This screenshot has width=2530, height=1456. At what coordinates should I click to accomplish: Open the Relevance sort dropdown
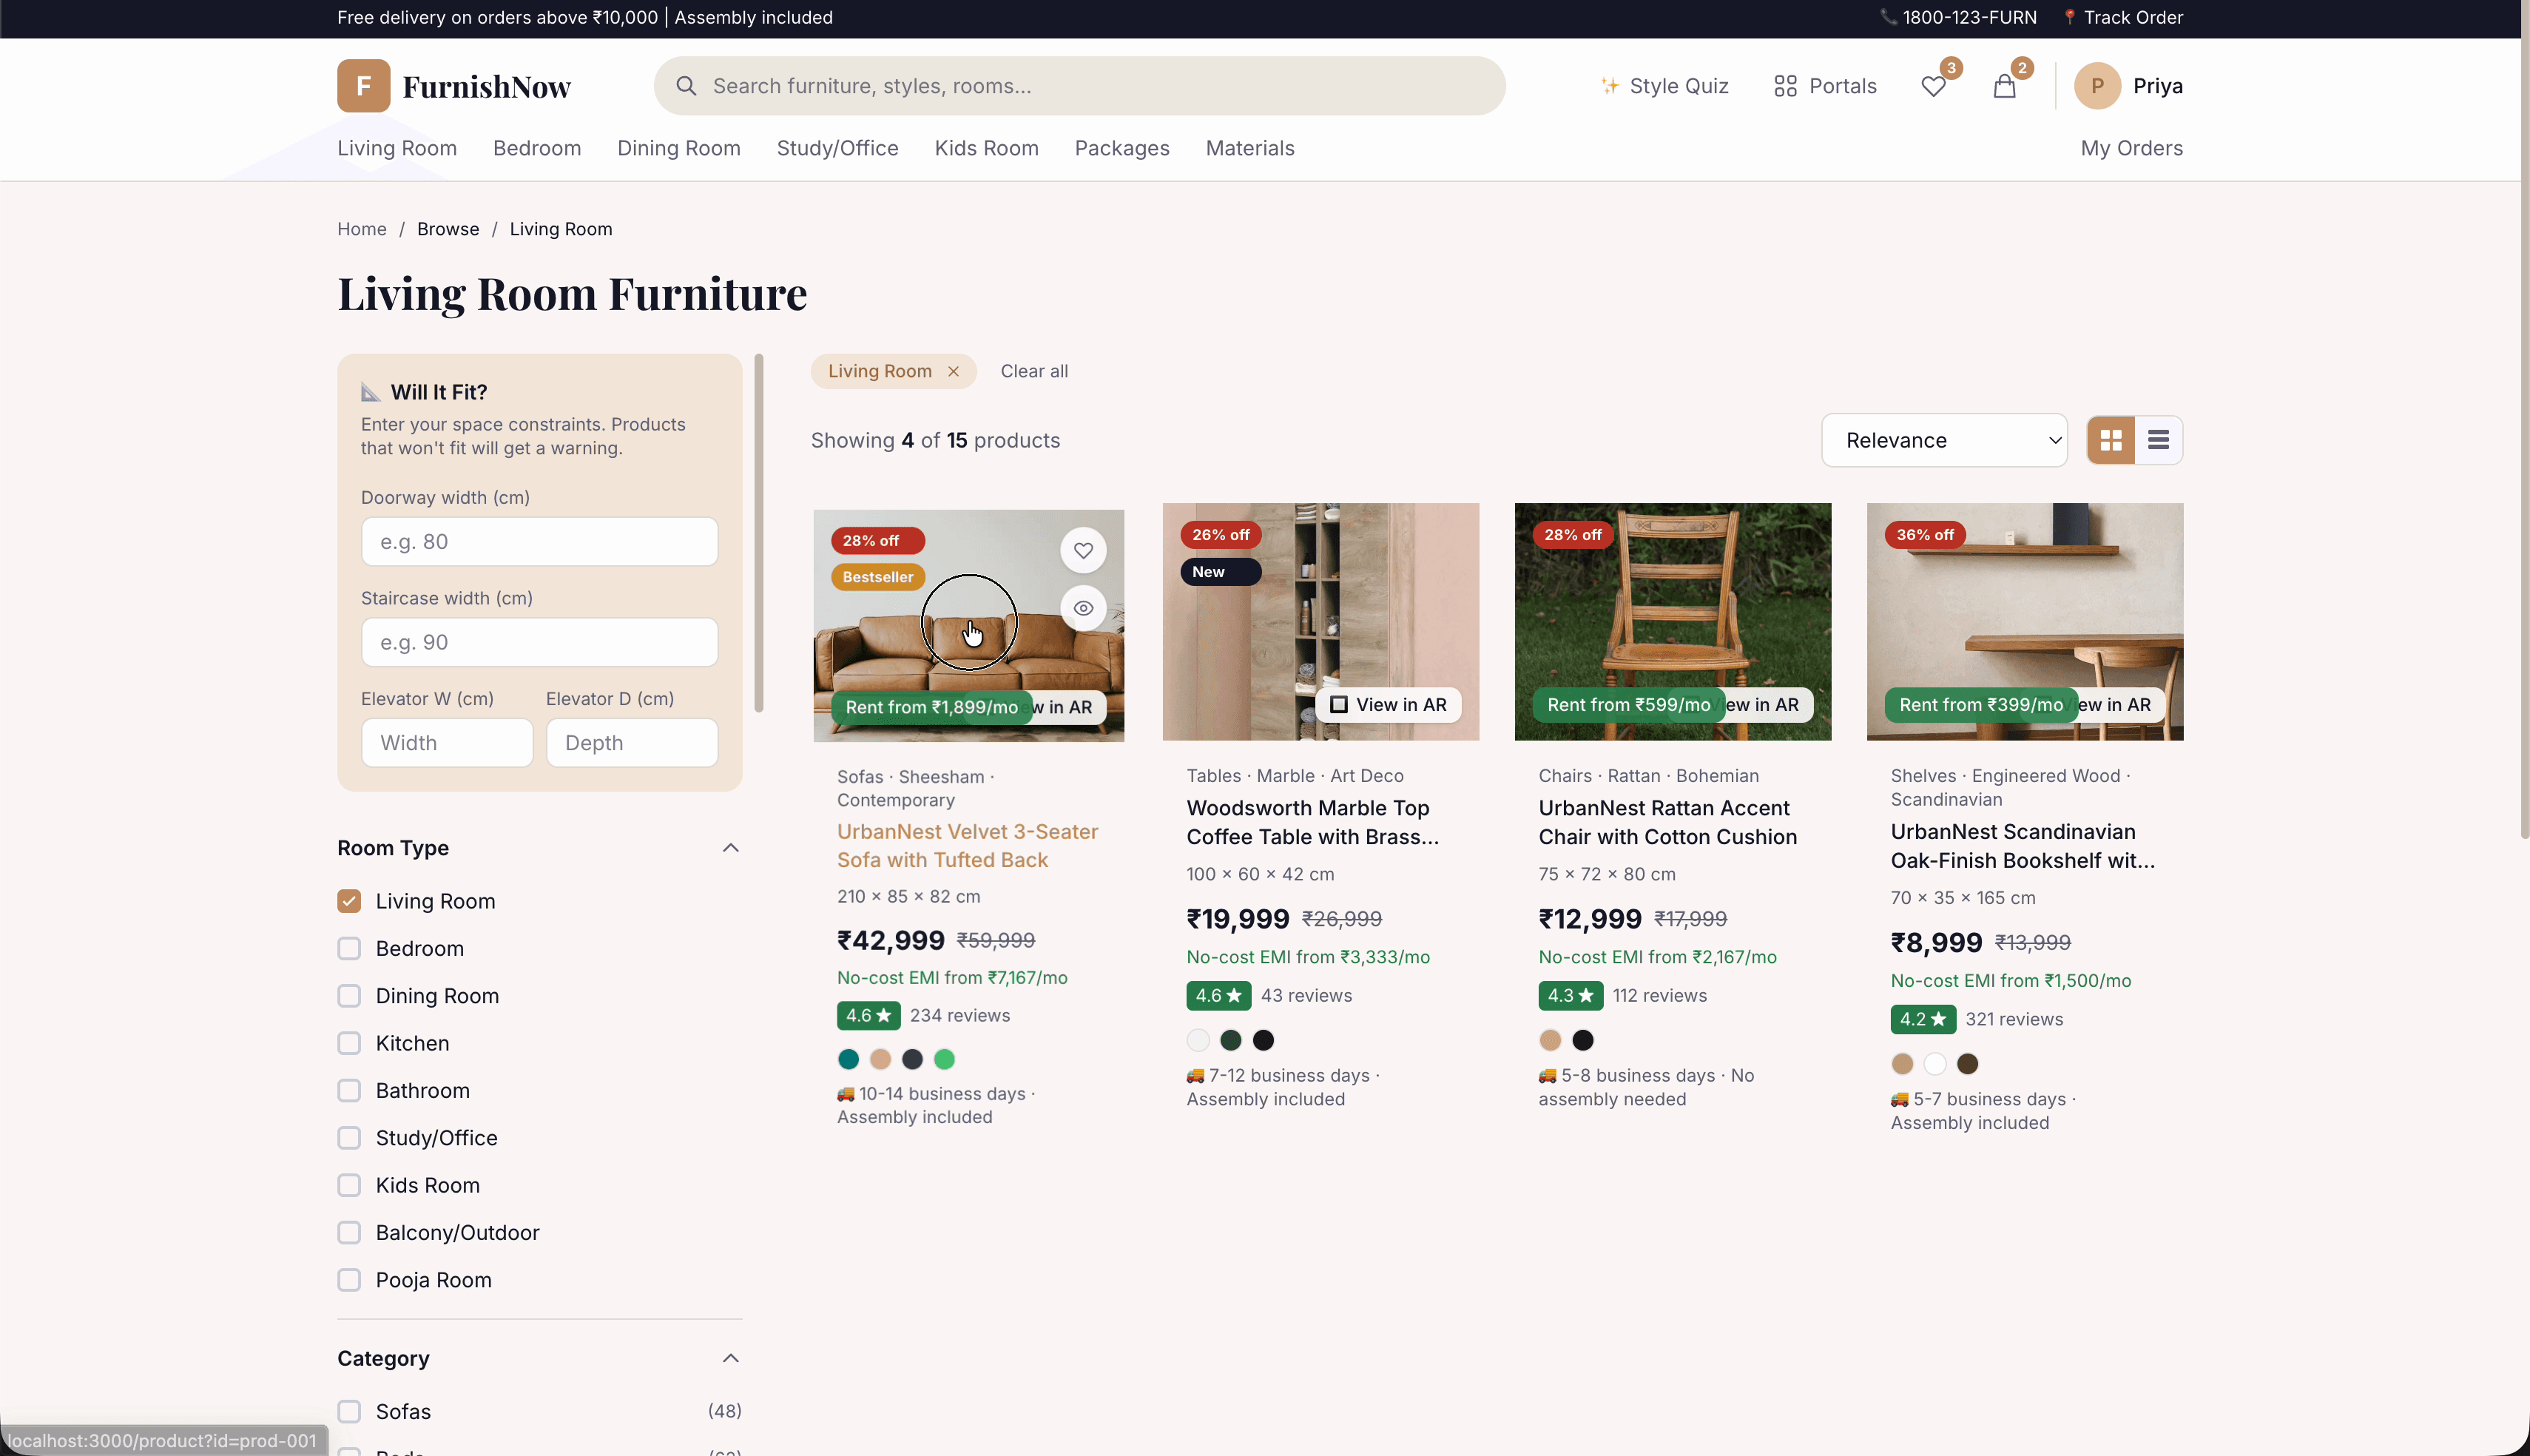click(x=1943, y=440)
